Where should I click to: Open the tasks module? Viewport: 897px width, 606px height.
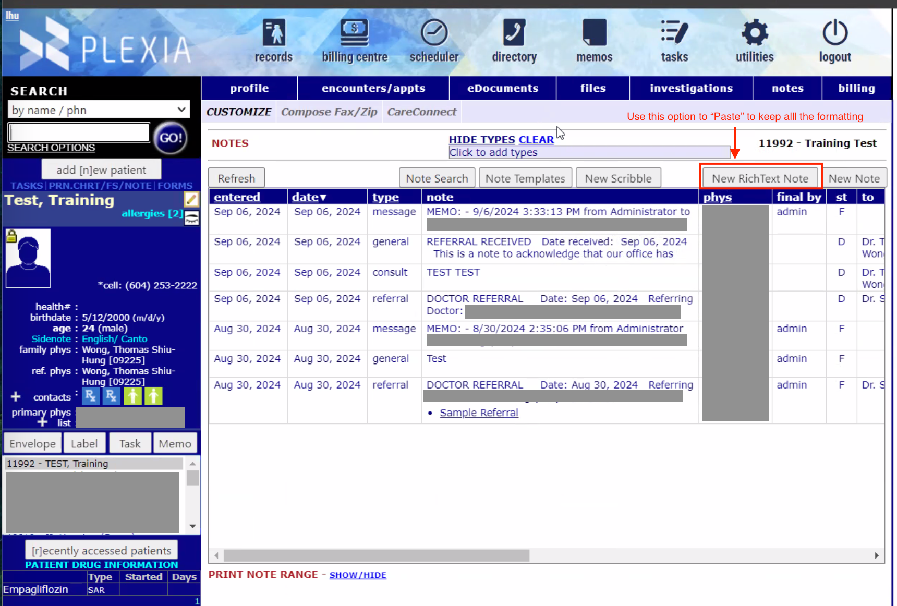(675, 41)
